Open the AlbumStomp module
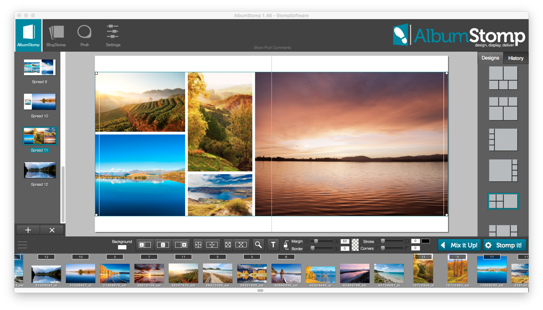 [x=28, y=35]
